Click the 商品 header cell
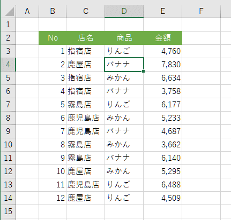 pos(124,38)
